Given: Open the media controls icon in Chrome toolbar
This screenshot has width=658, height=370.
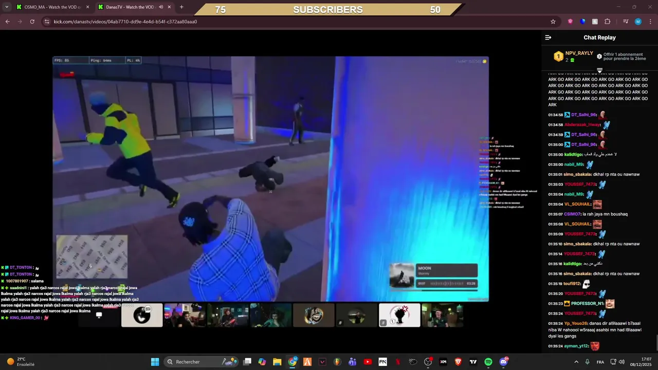Looking at the screenshot, I should 626,22.
